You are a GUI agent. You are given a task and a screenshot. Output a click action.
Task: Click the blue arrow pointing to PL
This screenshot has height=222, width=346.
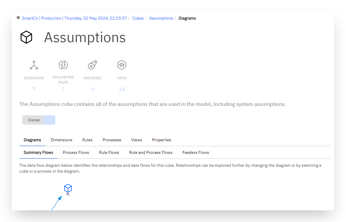pyautogui.click(x=56, y=203)
